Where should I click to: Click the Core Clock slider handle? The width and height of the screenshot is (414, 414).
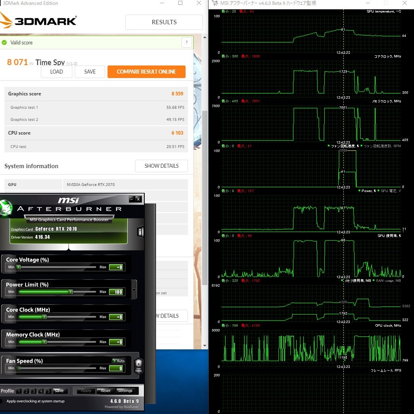tap(44, 317)
